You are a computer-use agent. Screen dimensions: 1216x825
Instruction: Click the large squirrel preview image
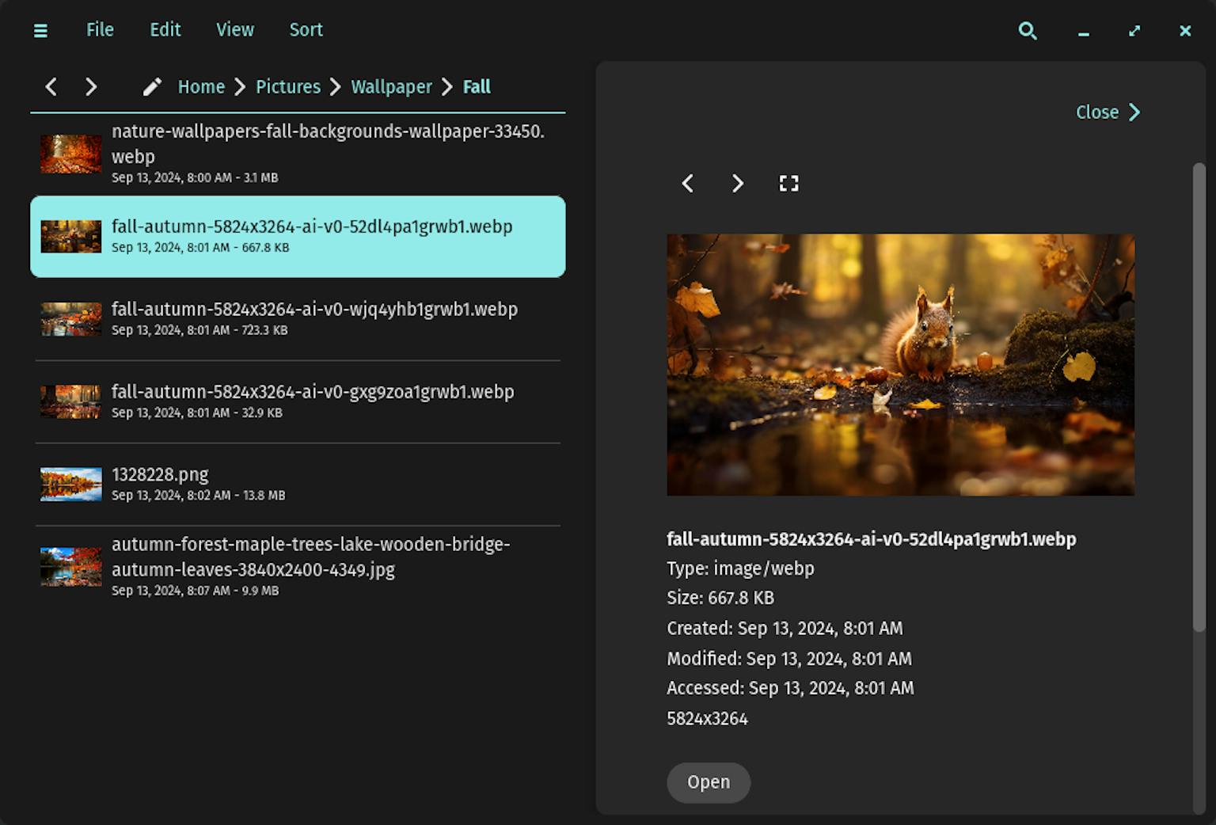[900, 364]
